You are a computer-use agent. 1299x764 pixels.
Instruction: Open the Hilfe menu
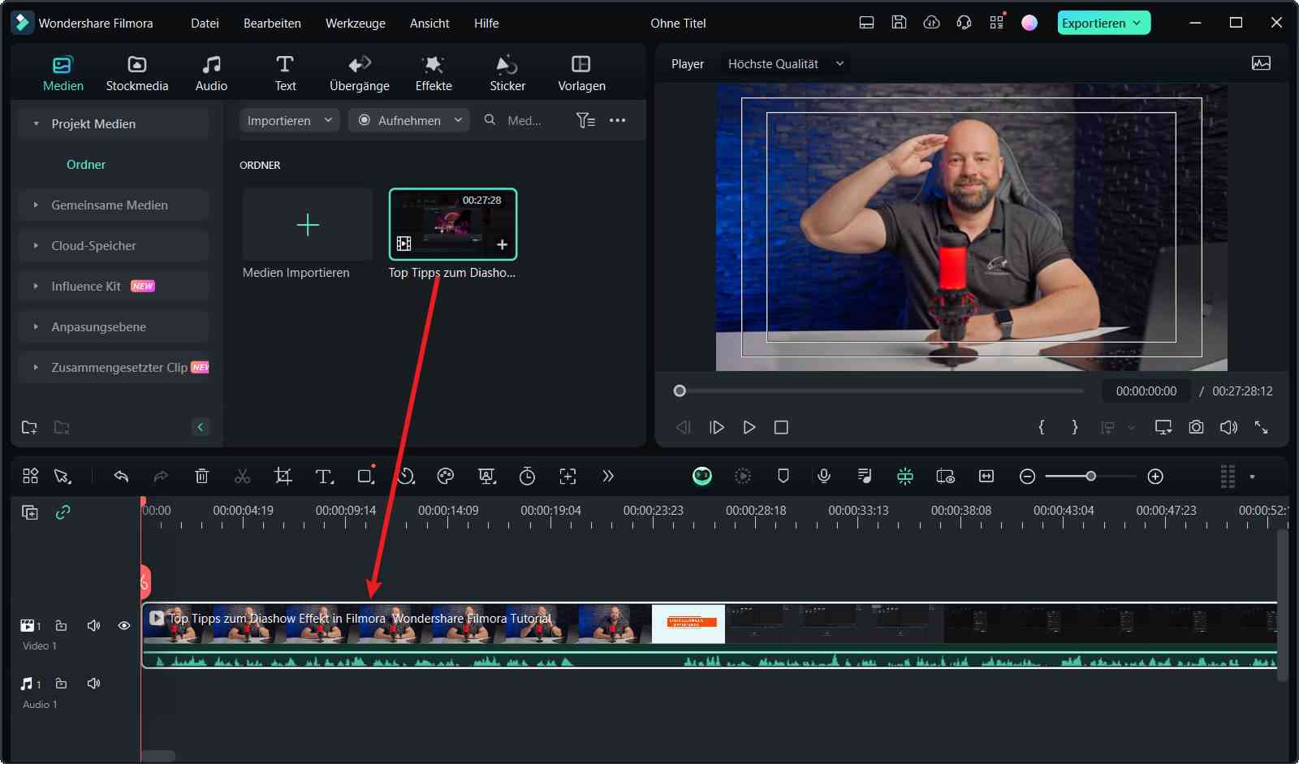click(x=486, y=23)
